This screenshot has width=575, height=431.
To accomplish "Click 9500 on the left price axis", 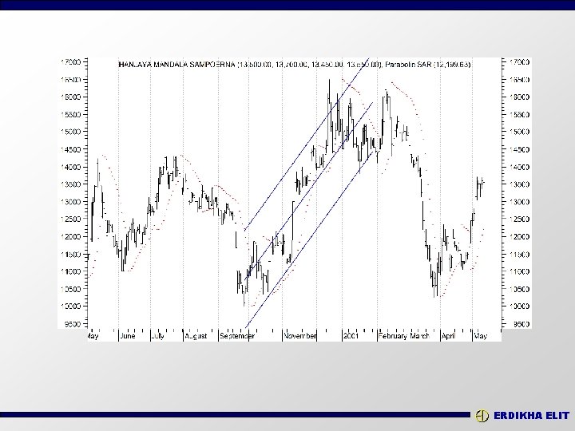I will [73, 324].
